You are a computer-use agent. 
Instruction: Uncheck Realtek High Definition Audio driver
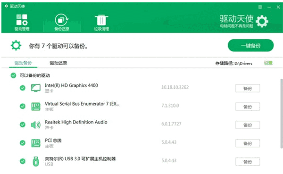click(23, 124)
